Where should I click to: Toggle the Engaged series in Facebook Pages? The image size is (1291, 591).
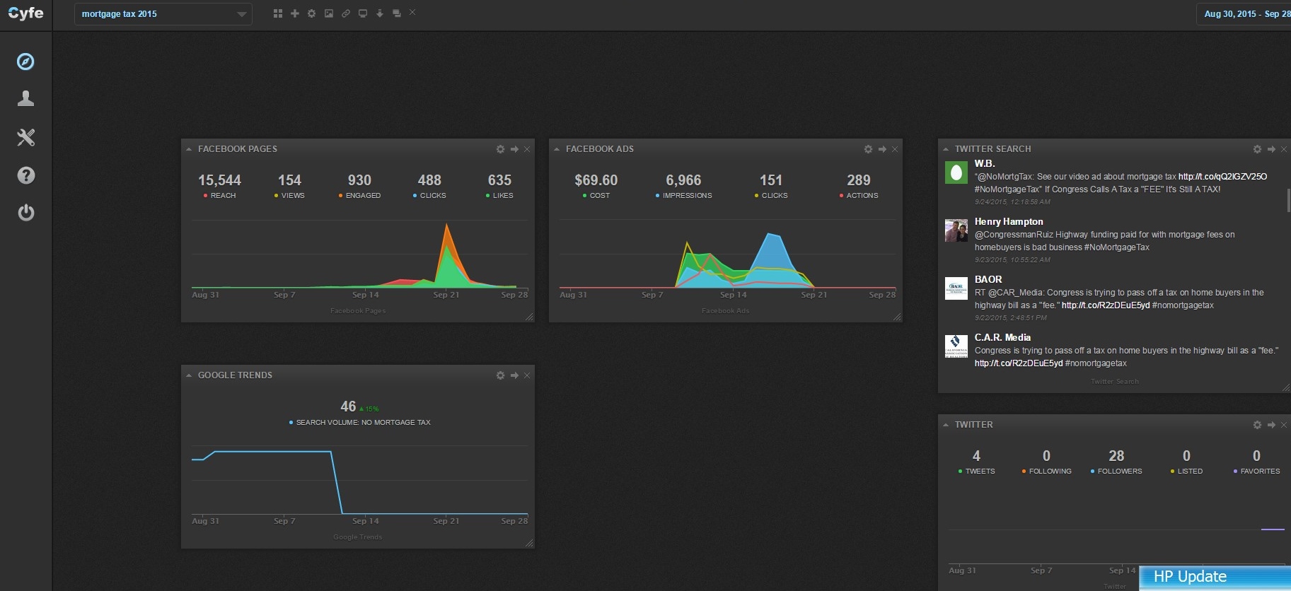[359, 196]
